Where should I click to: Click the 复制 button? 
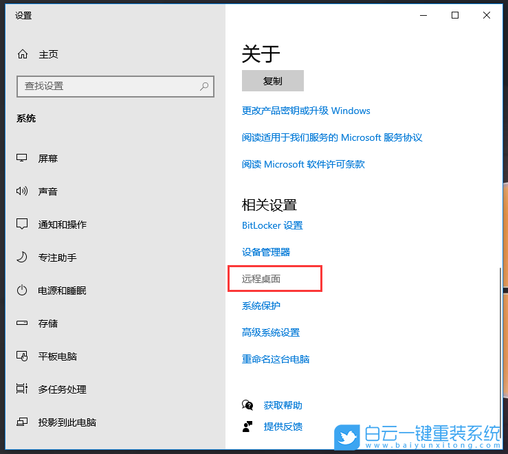click(x=273, y=80)
